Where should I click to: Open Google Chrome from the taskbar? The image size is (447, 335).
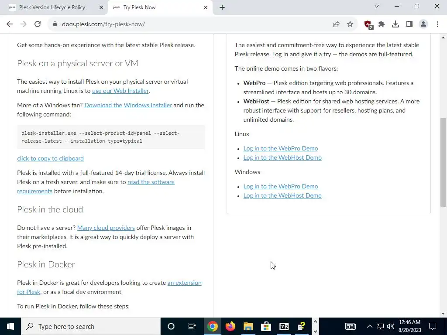213,326
